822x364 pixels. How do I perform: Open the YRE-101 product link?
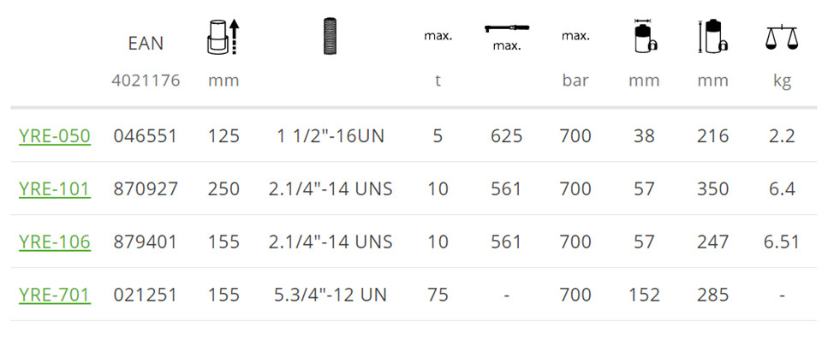[x=55, y=188]
